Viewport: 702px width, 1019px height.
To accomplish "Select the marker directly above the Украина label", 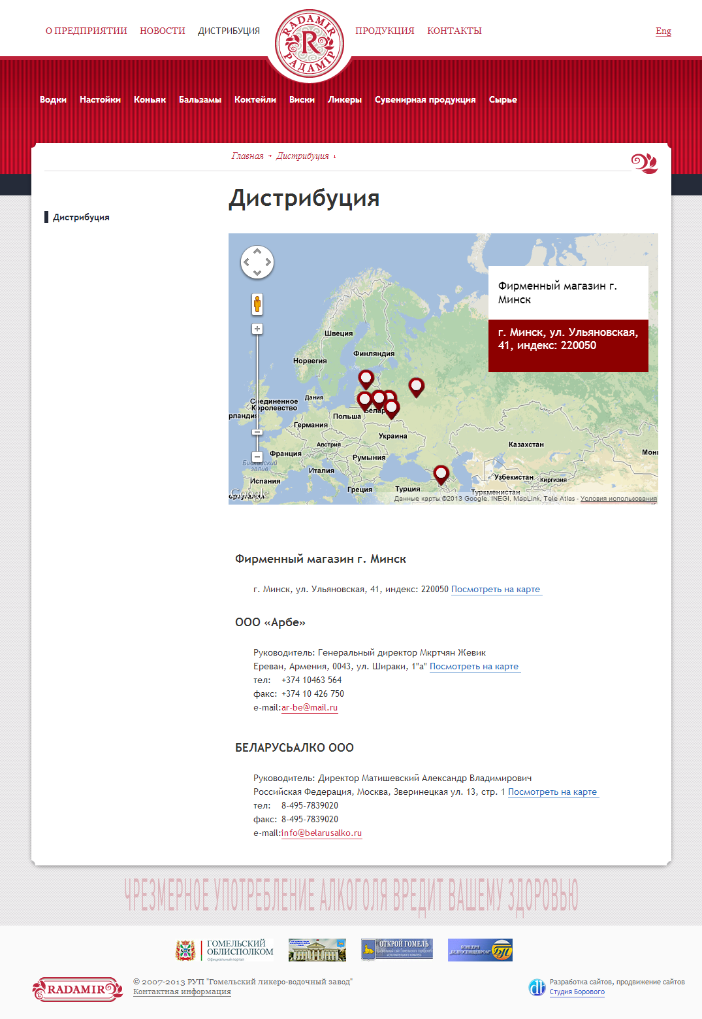I will pyautogui.click(x=392, y=409).
